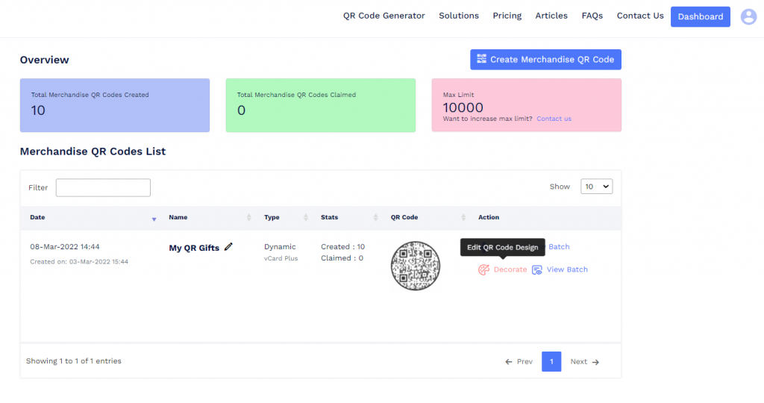
Task: Click the circular QR code thumbnail
Action: tap(416, 266)
